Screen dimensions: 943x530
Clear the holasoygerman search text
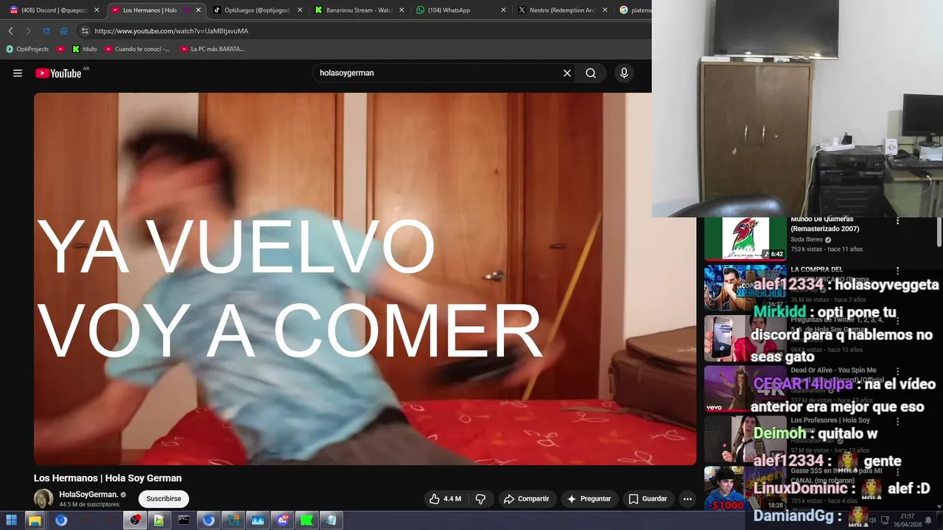tap(567, 73)
